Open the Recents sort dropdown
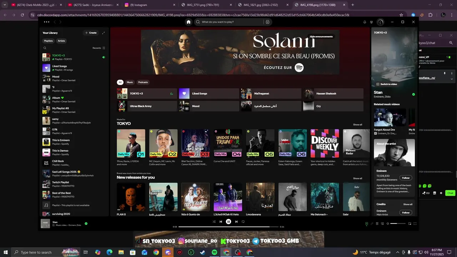 coord(99,48)
